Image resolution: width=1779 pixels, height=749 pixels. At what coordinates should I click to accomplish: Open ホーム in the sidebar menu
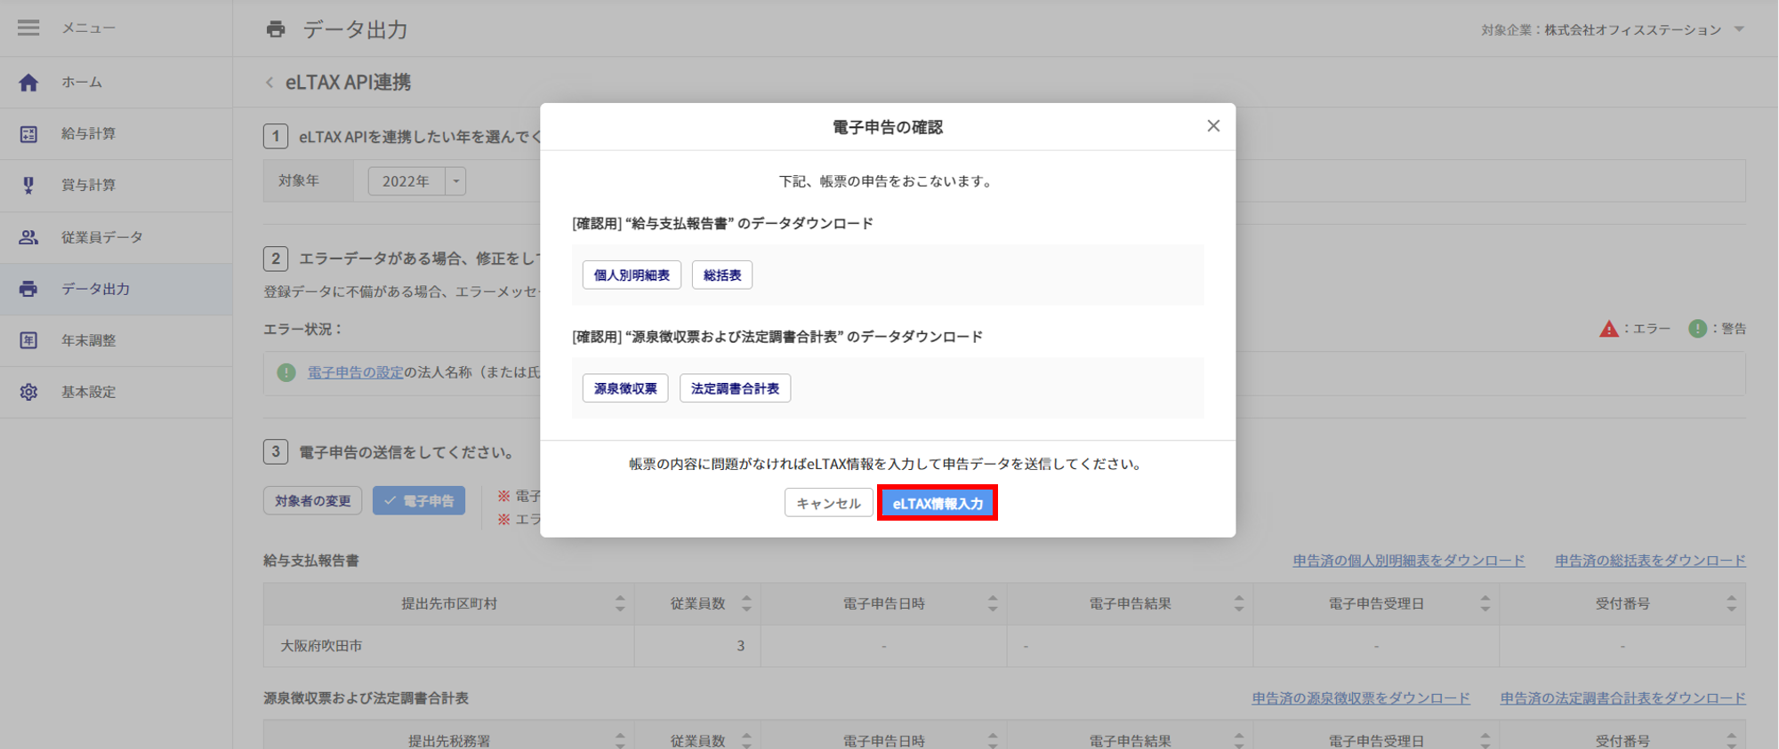116,83
